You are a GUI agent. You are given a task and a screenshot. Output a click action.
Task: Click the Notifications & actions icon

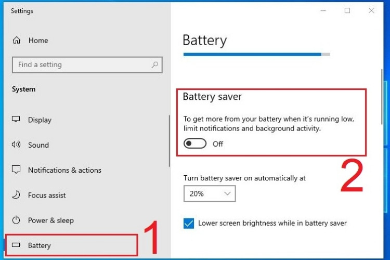16,170
